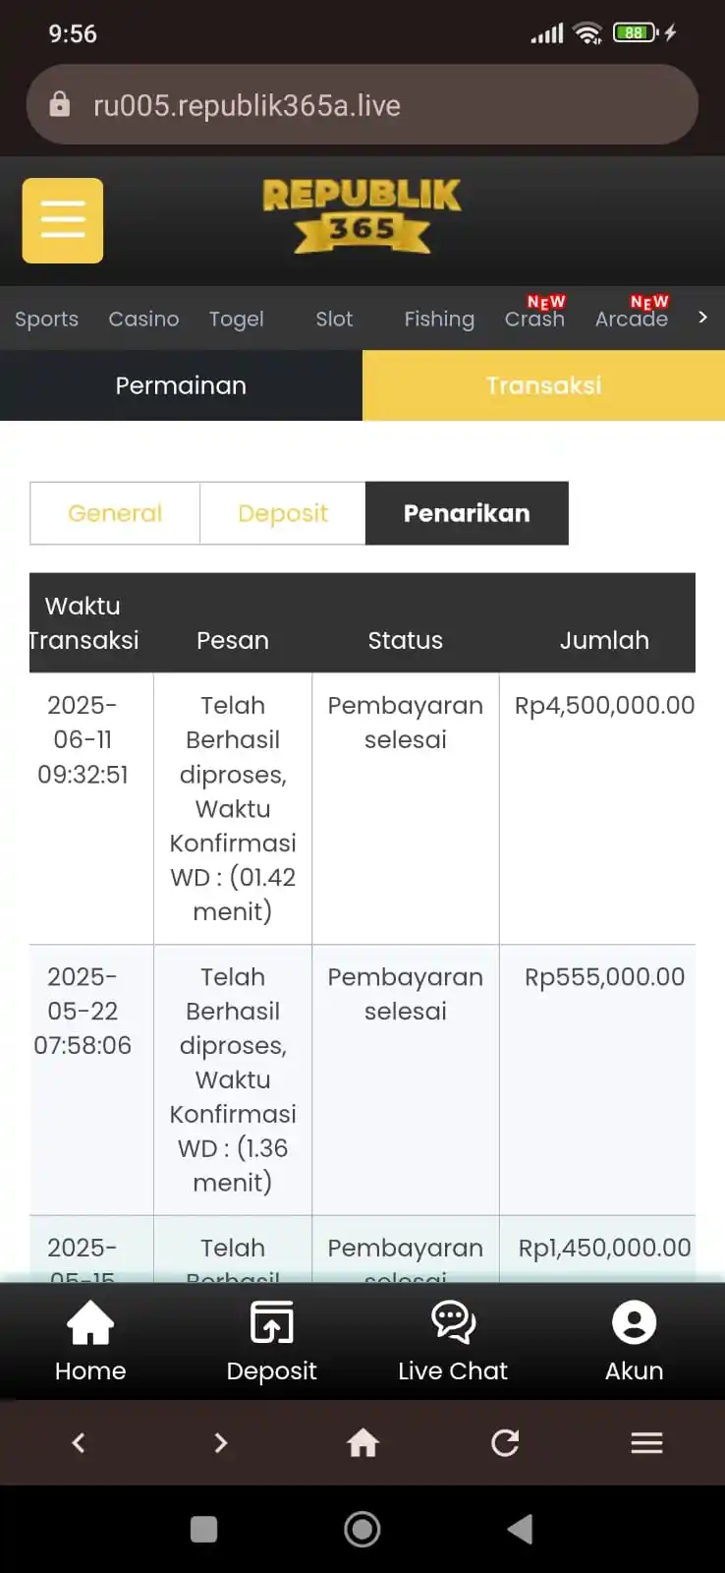Tap browser home icon

pyautogui.click(x=362, y=1442)
